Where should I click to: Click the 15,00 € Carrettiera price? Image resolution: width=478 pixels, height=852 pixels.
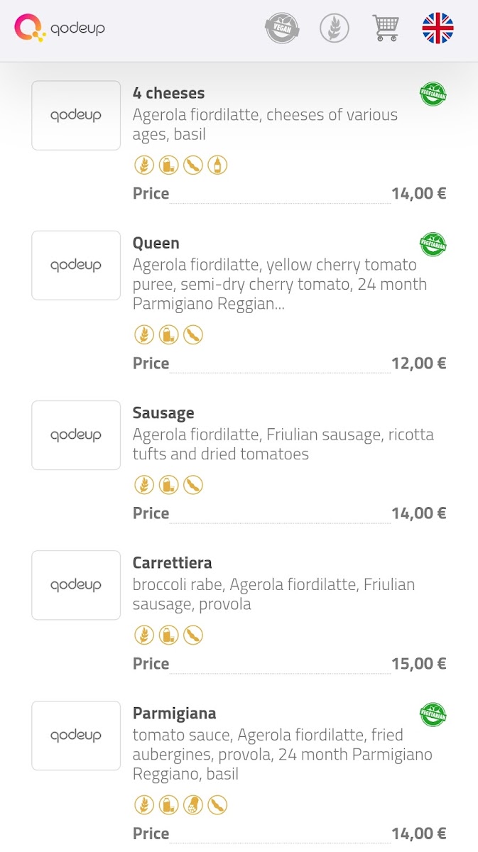[x=418, y=664]
